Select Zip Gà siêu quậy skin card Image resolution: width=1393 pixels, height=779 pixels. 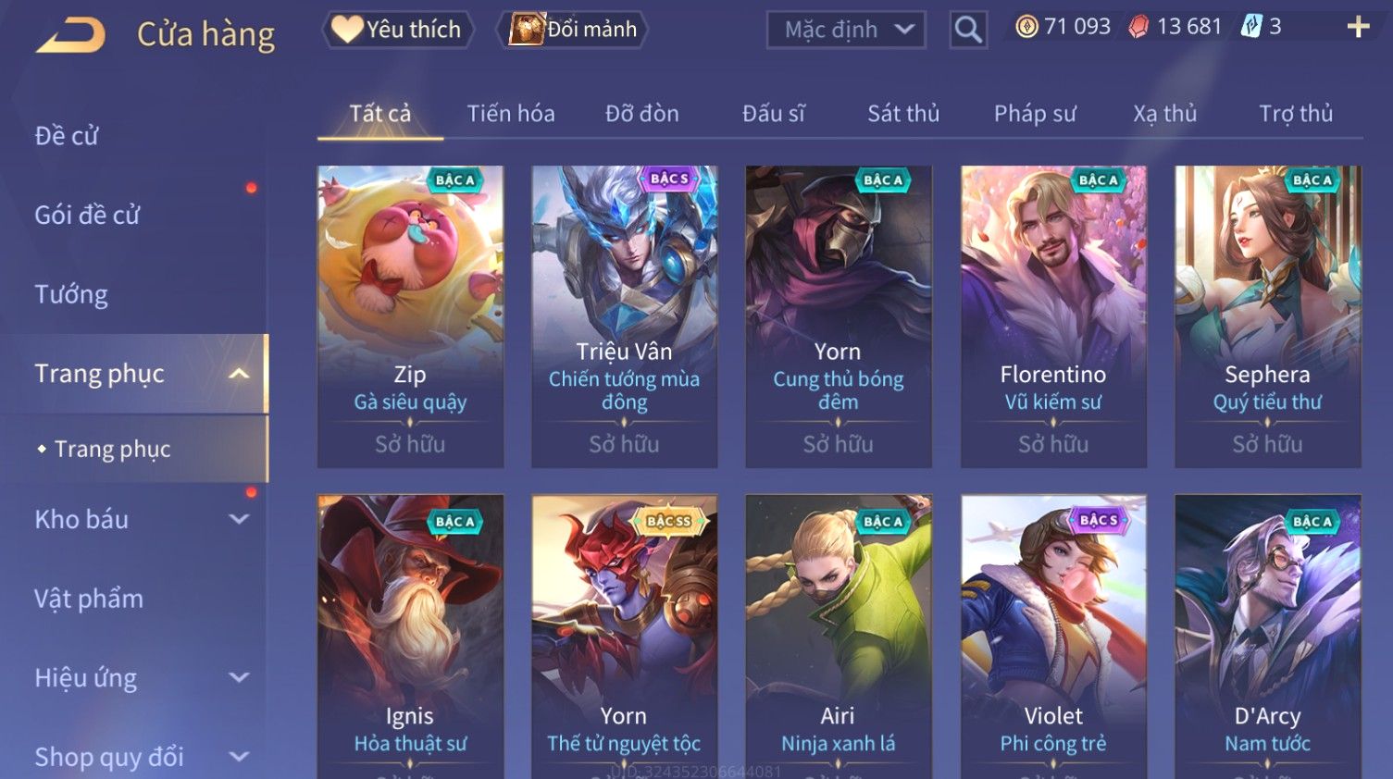410,316
